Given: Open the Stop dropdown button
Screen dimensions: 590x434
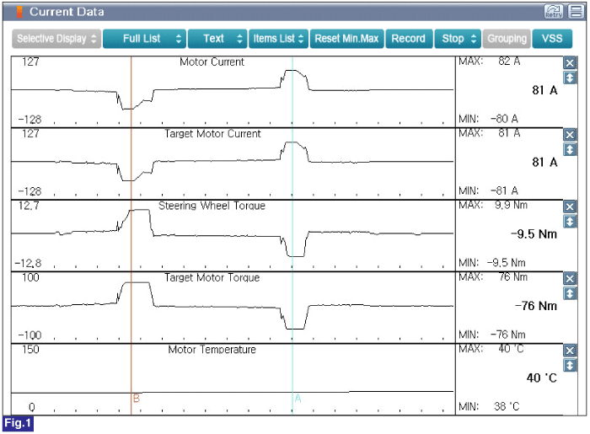Looking at the screenshot, I should click(458, 39).
